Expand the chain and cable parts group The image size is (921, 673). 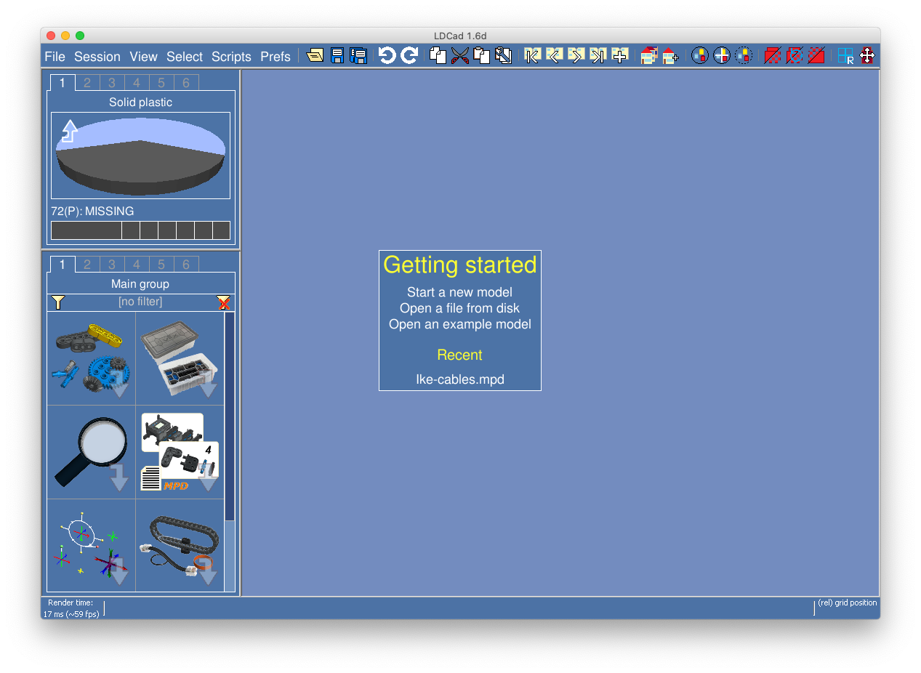180,545
